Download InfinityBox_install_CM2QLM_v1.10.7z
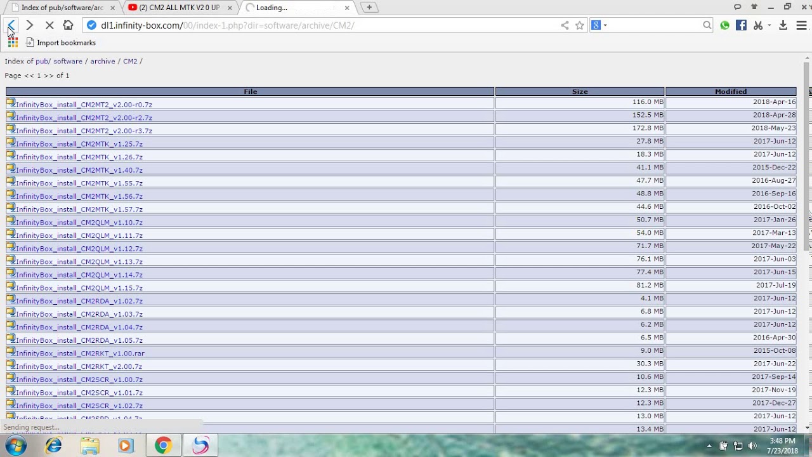 (x=79, y=223)
